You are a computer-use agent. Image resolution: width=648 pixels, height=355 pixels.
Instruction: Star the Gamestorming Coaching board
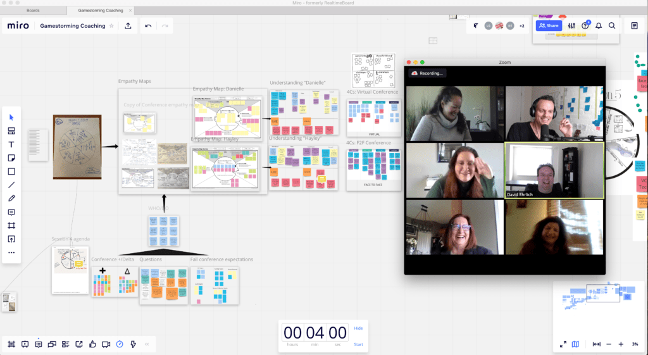[x=111, y=25]
